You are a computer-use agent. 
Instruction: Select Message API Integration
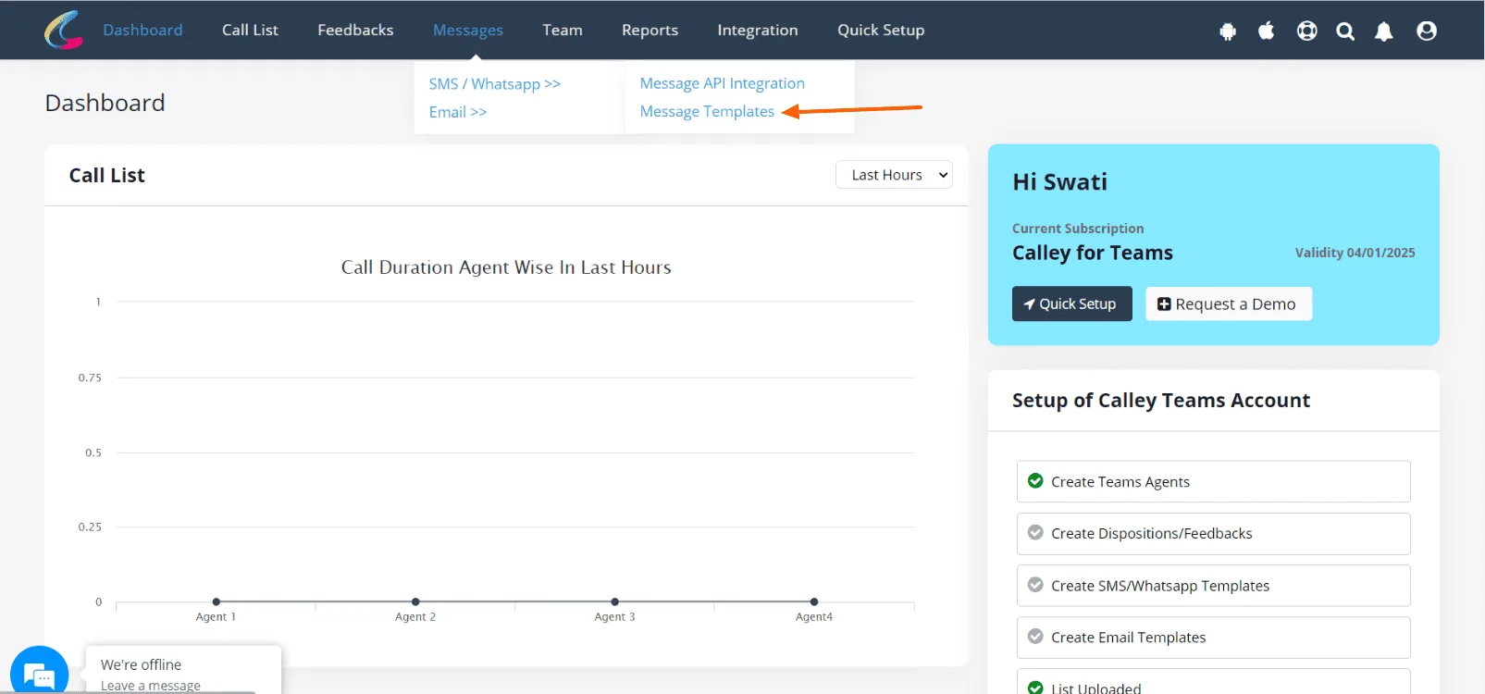click(x=723, y=83)
